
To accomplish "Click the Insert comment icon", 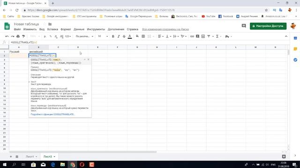I will pyautogui.click(x=197, y=36).
